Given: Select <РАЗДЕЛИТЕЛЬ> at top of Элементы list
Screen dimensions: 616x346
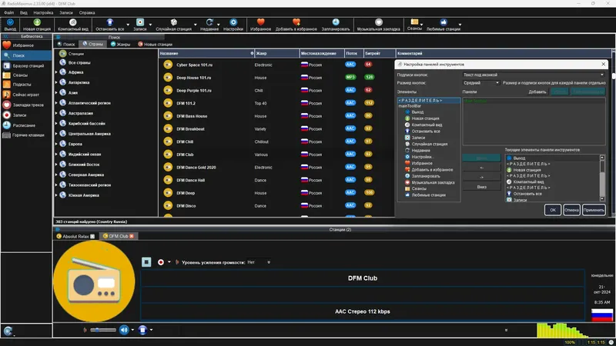Looking at the screenshot, I should point(429,101).
